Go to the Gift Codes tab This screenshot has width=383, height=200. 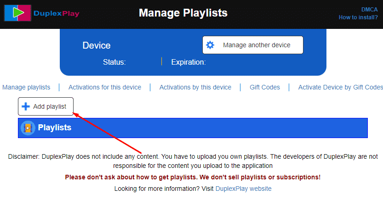click(x=265, y=87)
